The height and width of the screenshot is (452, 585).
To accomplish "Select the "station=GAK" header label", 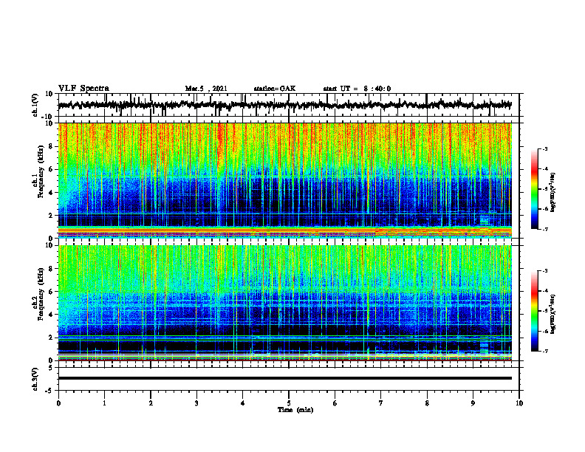I will 275,89.
